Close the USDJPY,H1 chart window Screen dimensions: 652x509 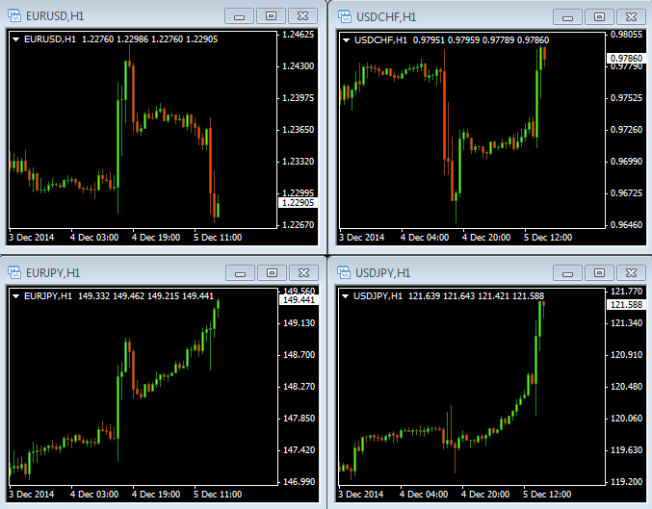point(631,273)
